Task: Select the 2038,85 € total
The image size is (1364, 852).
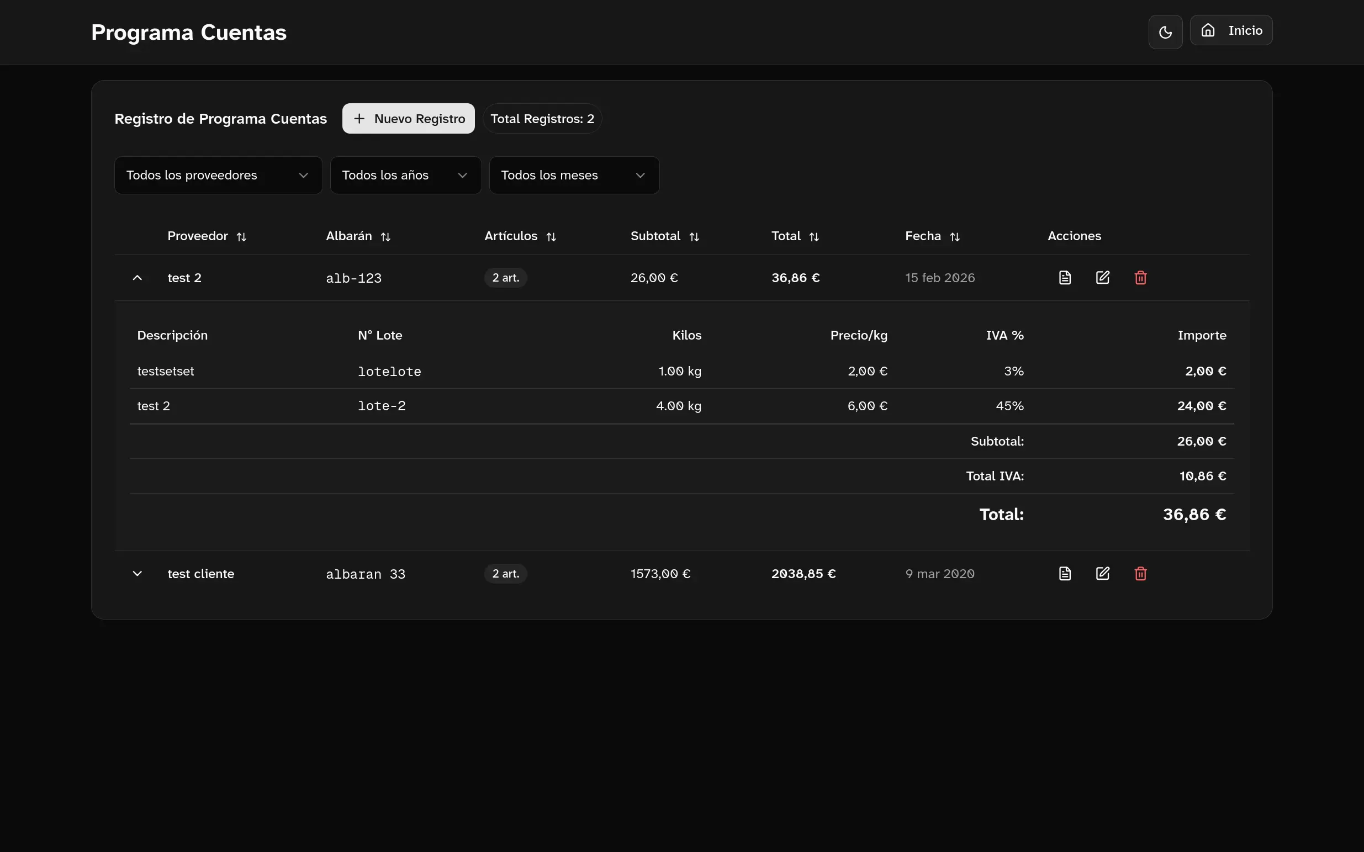Action: click(803, 574)
